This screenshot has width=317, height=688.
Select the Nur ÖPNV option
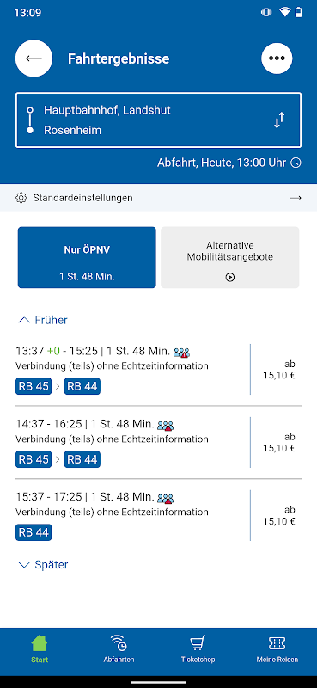pyautogui.click(x=87, y=257)
